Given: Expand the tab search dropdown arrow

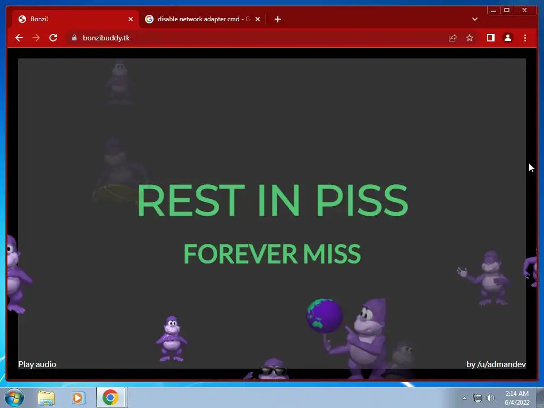Looking at the screenshot, I should (475, 19).
